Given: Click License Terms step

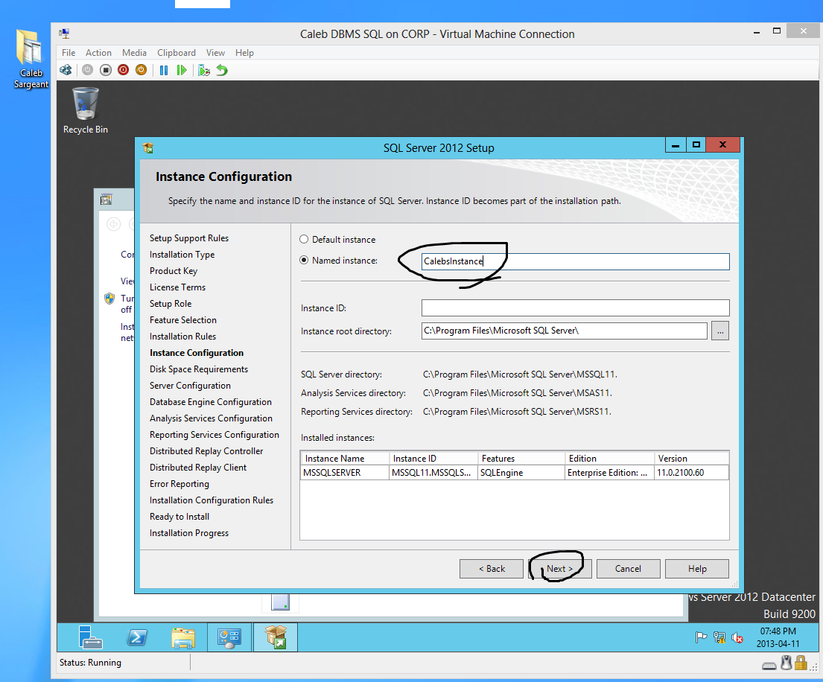Looking at the screenshot, I should (x=177, y=287).
